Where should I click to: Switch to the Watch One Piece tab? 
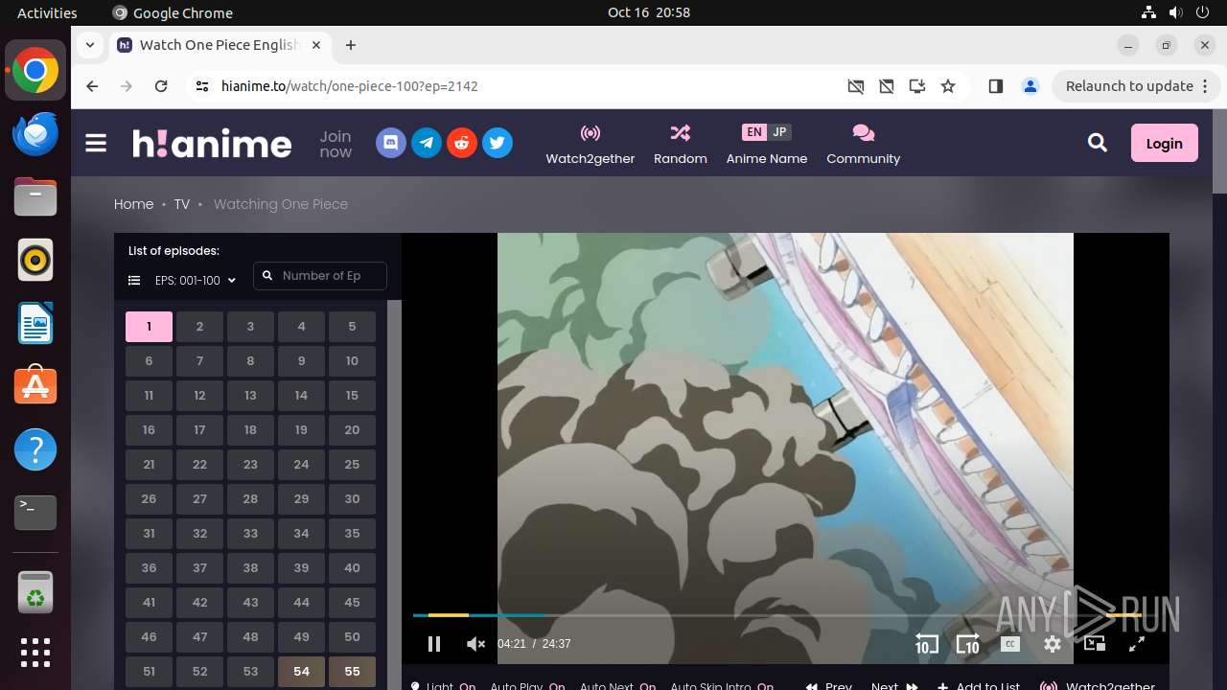point(219,45)
